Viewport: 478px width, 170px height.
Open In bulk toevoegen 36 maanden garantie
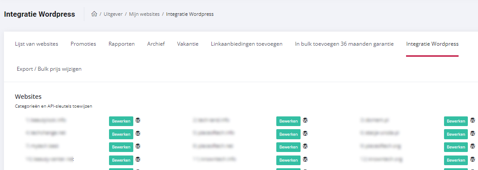tap(344, 44)
